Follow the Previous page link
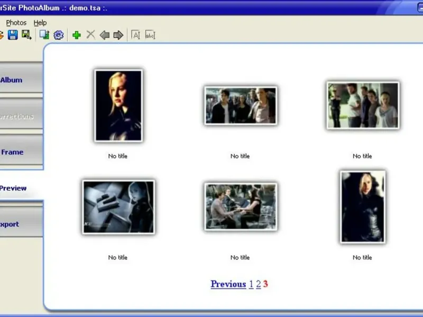This screenshot has height=317, width=423. click(x=228, y=284)
